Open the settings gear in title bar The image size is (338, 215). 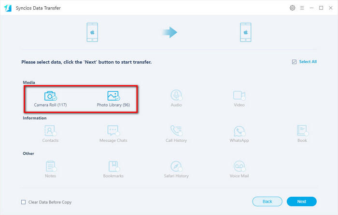click(292, 8)
